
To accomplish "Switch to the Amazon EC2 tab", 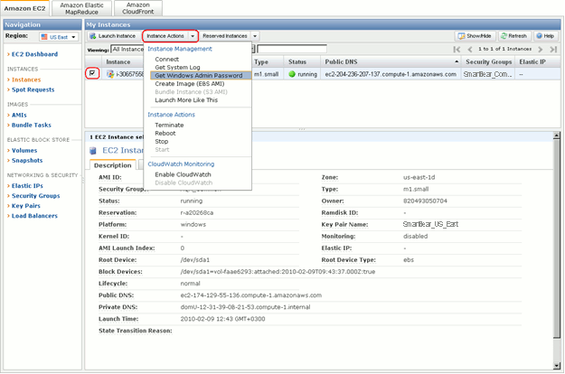I will pos(25,8).
